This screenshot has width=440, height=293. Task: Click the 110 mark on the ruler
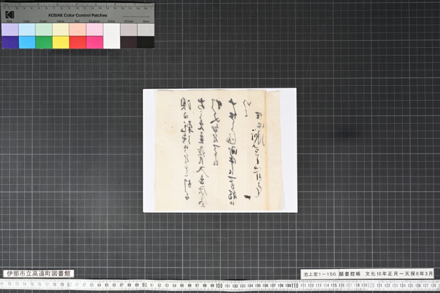pyautogui.click(x=295, y=286)
